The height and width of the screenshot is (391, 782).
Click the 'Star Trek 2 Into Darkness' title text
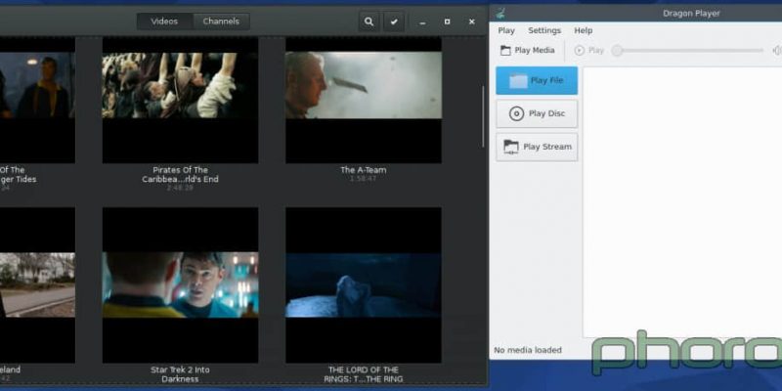click(x=180, y=374)
